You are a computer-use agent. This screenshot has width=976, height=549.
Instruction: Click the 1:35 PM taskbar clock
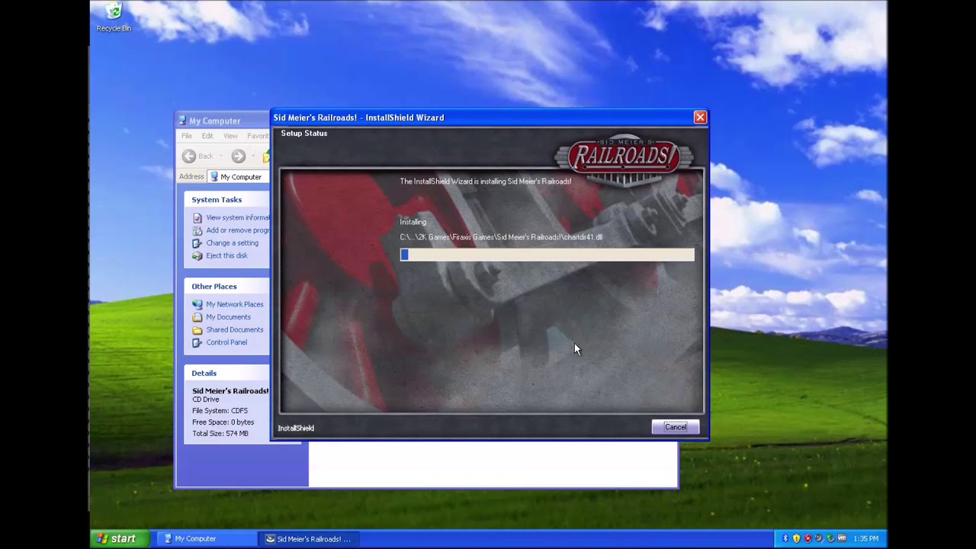(x=866, y=538)
